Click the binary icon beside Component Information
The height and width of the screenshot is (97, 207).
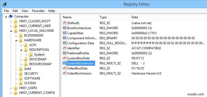[x=64, y=38]
